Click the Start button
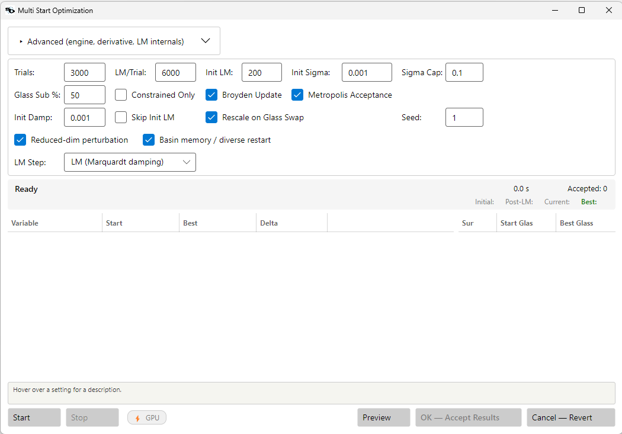The height and width of the screenshot is (434, 622). coord(34,417)
